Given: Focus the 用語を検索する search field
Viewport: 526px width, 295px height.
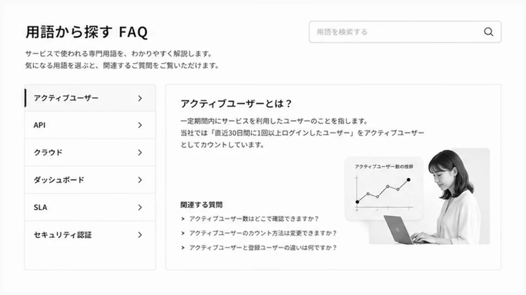Looking at the screenshot, I should [405, 32].
